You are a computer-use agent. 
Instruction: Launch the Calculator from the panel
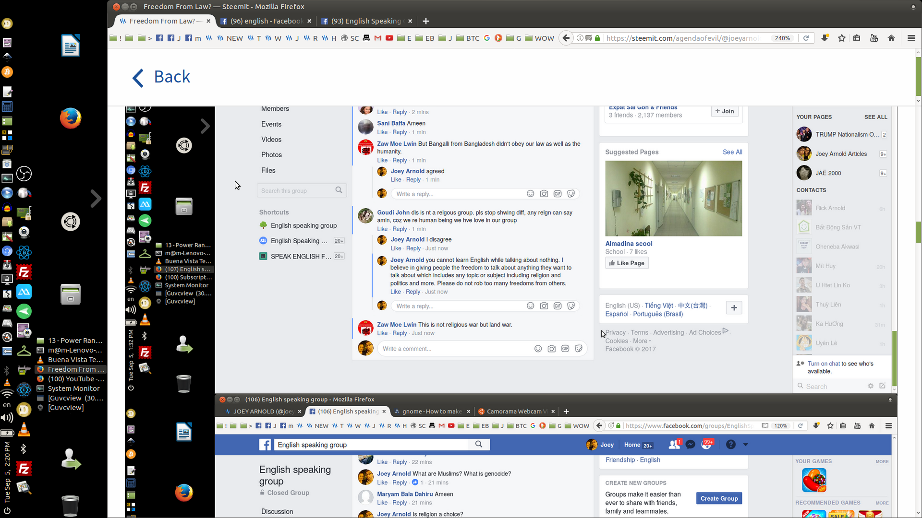point(7,106)
